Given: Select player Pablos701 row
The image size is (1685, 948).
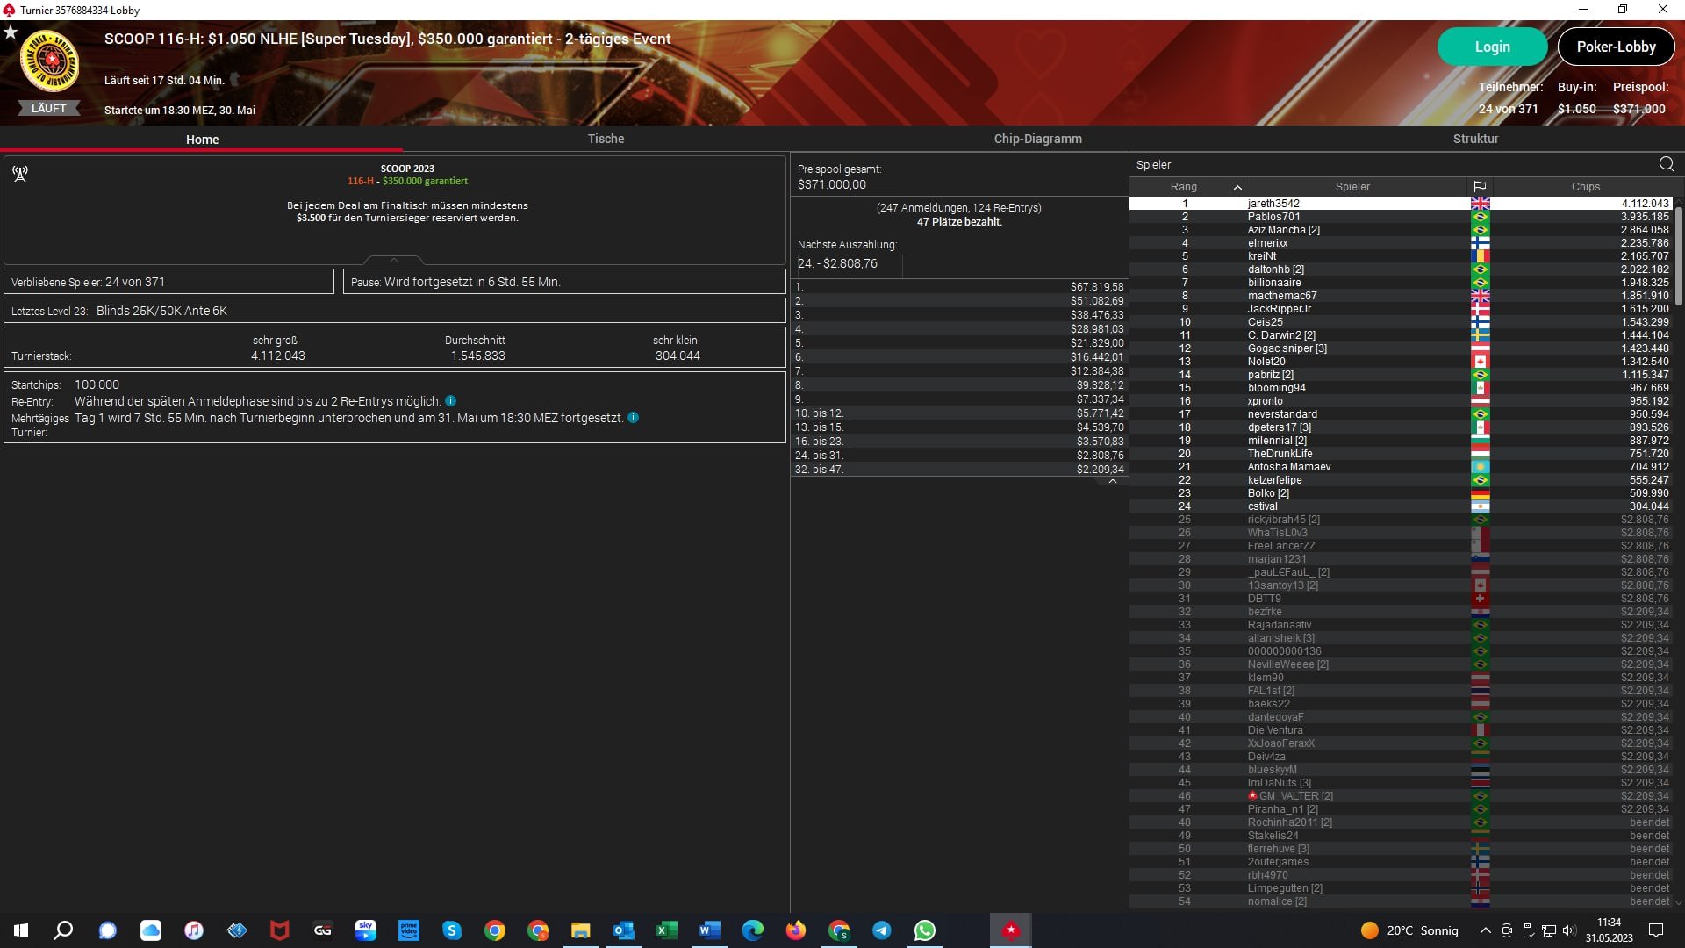Looking at the screenshot, I should pyautogui.click(x=1401, y=217).
